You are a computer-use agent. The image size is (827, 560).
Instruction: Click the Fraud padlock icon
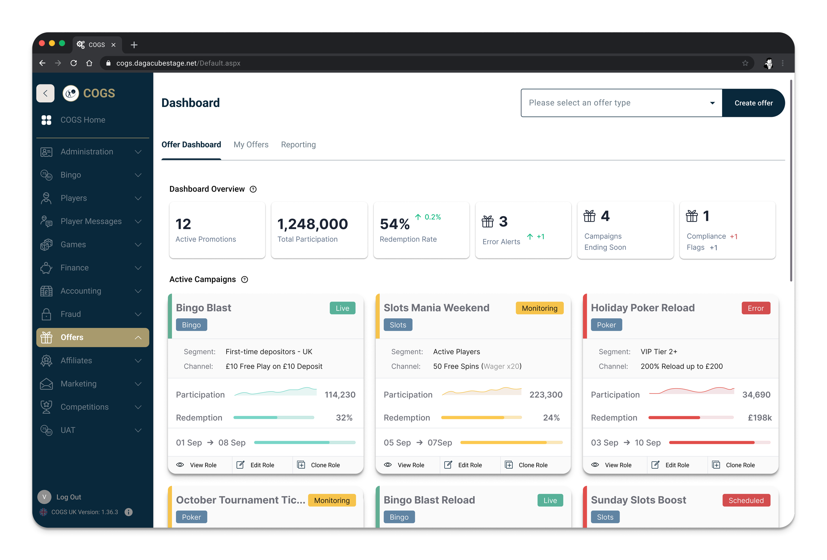(46, 314)
